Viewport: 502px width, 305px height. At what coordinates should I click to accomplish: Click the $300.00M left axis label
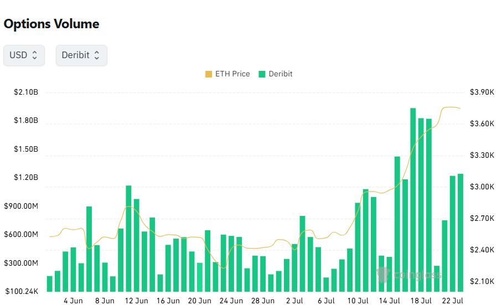tap(21, 263)
